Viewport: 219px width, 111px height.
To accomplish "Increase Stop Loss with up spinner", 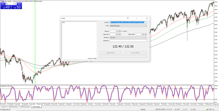I will pyautogui.click(x=120, y=34).
